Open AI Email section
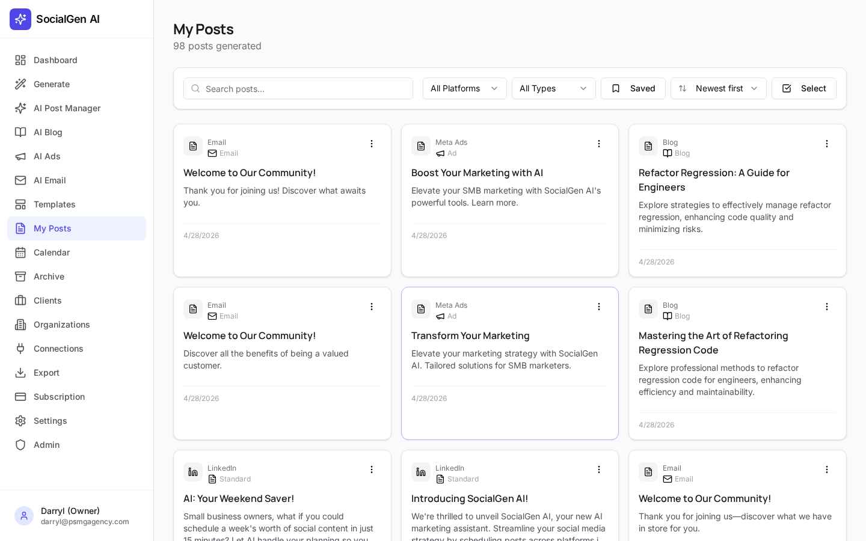The image size is (866, 541). 76,180
